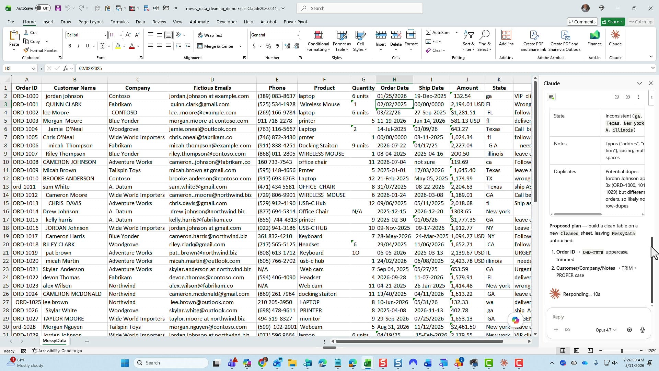This screenshot has height=371, width=659.
Task: Click the Middle Align icon
Action: point(159,35)
